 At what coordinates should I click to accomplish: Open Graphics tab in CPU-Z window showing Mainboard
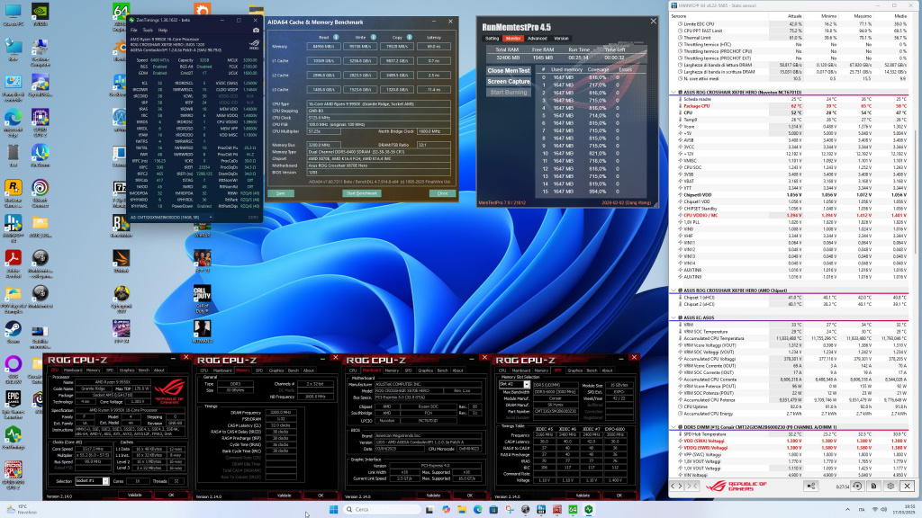click(425, 371)
